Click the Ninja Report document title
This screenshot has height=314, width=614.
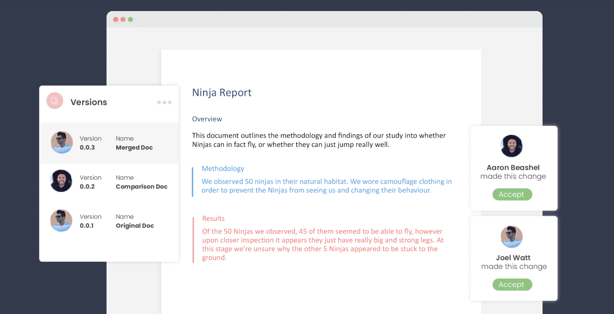(221, 93)
